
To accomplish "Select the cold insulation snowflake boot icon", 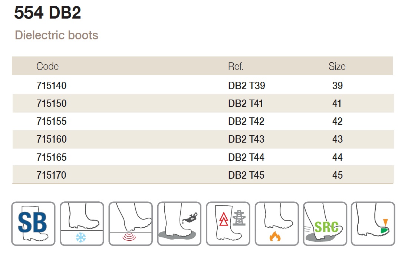I will [x=82, y=224].
